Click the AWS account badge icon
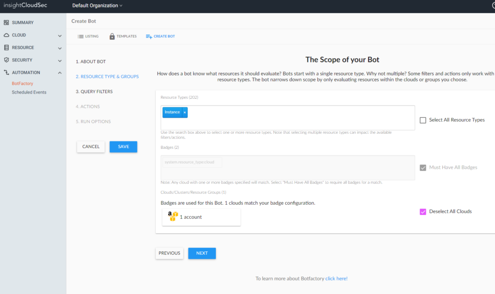 (173, 216)
